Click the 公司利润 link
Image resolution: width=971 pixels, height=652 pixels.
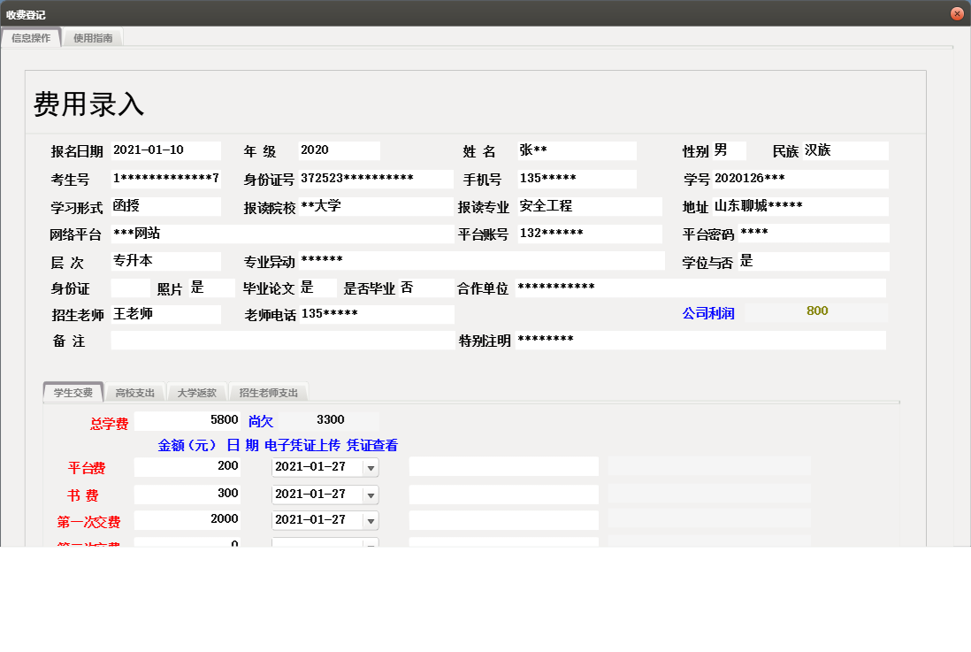710,311
